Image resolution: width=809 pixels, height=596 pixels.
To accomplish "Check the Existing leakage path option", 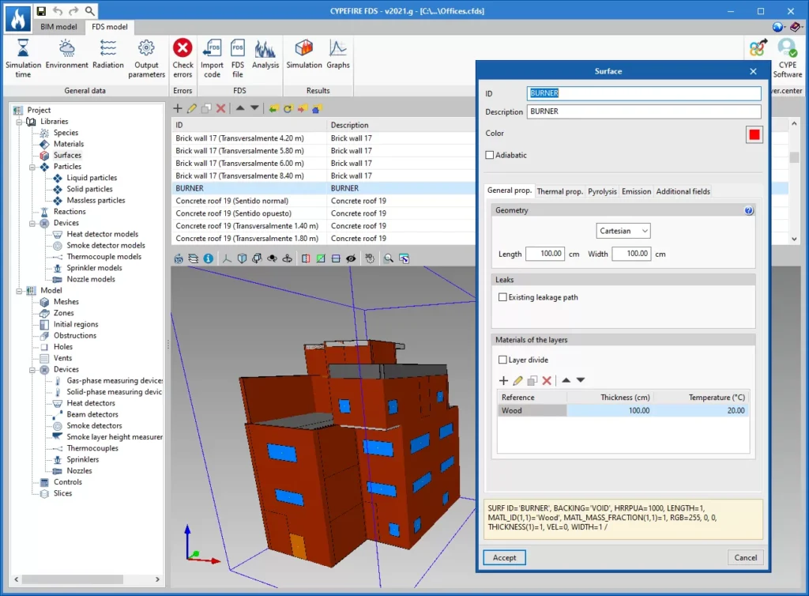I will click(x=502, y=297).
